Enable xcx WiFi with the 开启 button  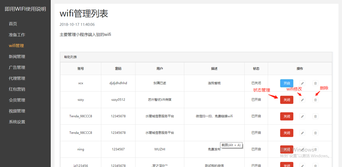coord(287,83)
